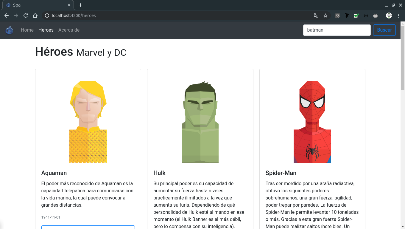Image resolution: width=405 pixels, height=229 pixels.
Task: Open the curly braces extension
Action: click(x=366, y=16)
